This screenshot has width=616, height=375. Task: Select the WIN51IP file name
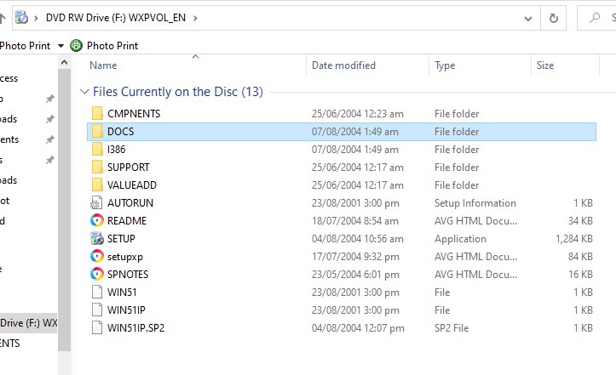pos(126,310)
